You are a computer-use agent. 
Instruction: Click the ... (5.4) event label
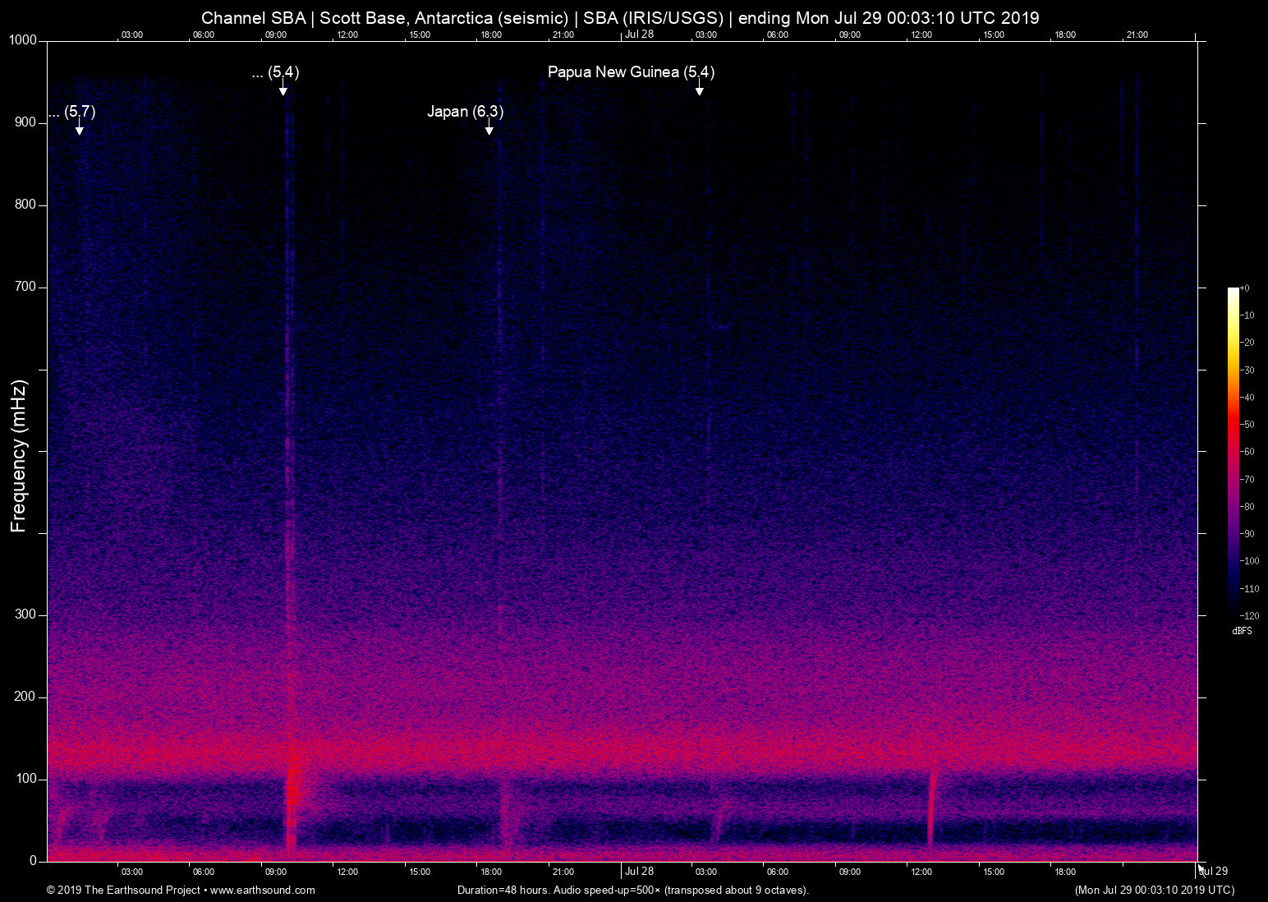coord(276,72)
